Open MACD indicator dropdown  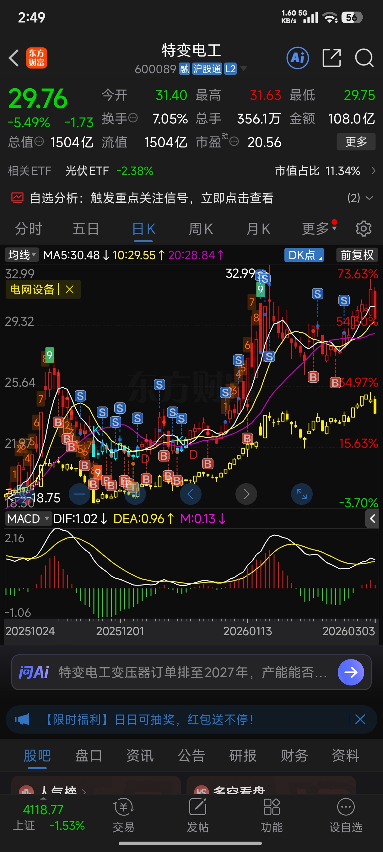(28, 518)
